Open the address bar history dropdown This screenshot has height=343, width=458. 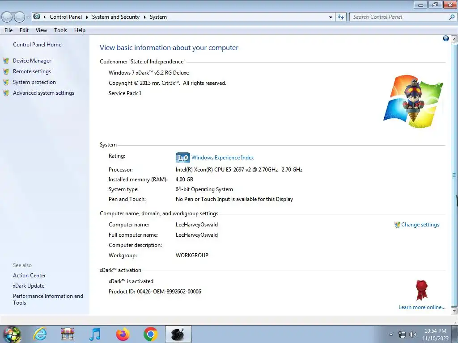point(331,17)
